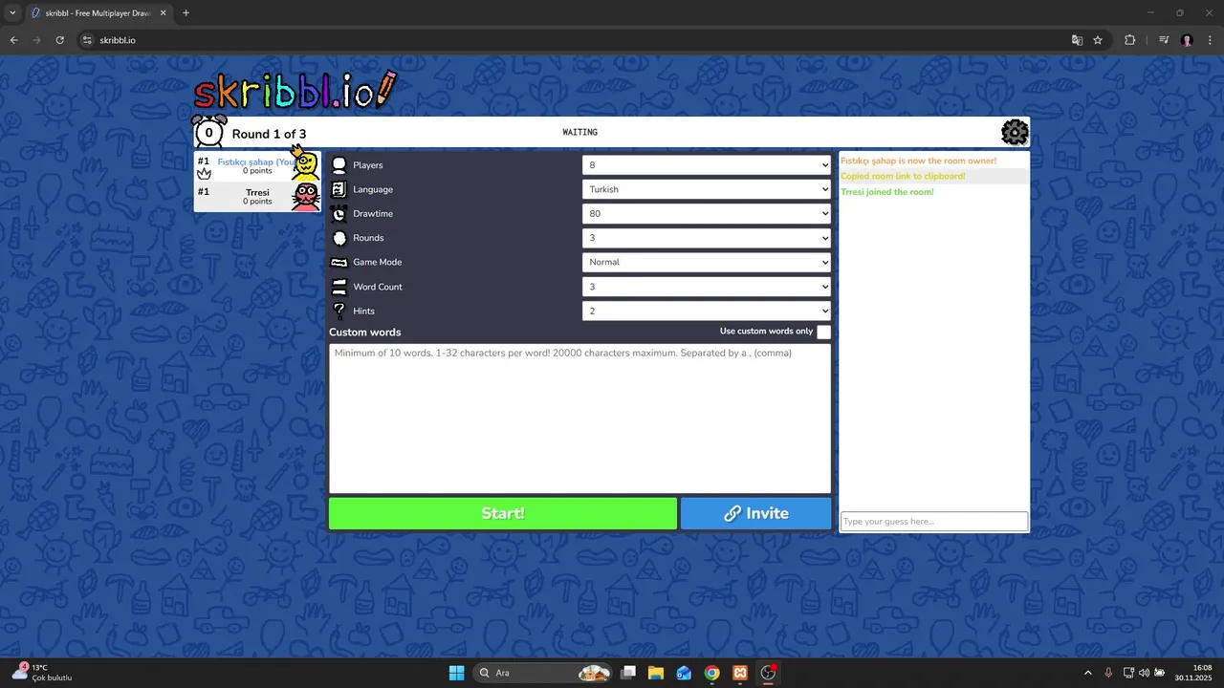1224x688 pixels.
Task: Click the blue Invite button
Action: [756, 513]
